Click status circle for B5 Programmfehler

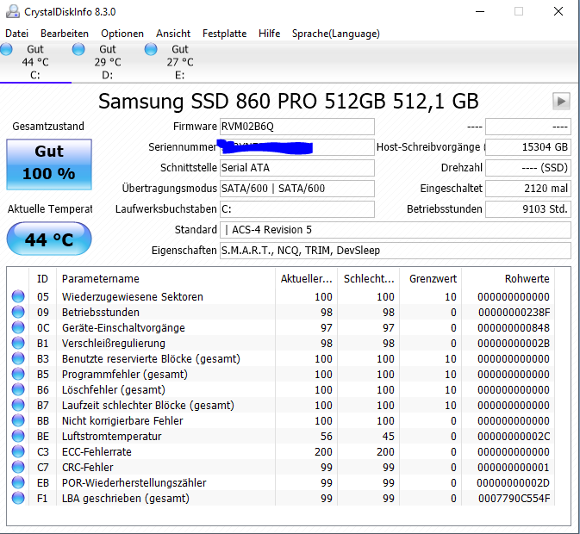click(18, 374)
